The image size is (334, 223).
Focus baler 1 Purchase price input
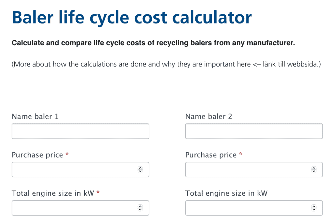click(74, 170)
